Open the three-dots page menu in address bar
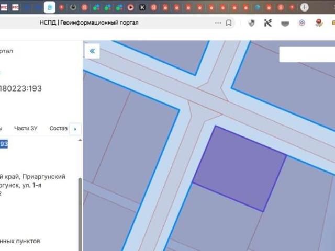 pos(218,22)
